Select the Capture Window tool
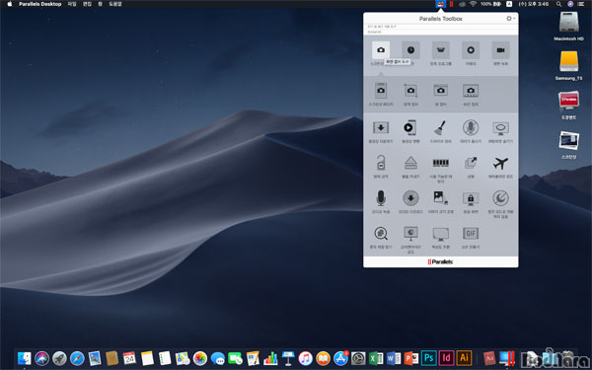This screenshot has width=592, height=370. coord(441,91)
